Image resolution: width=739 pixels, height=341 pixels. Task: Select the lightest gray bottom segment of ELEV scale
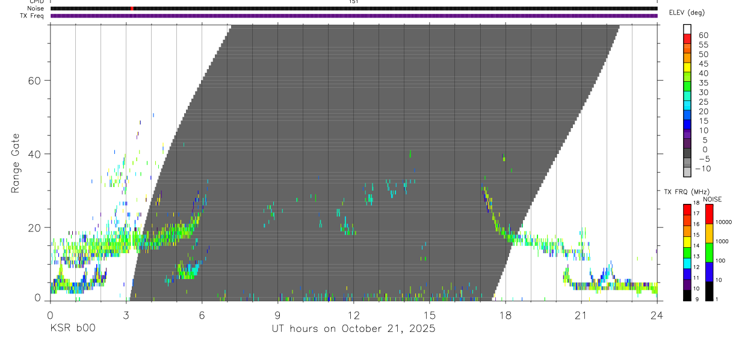(687, 171)
